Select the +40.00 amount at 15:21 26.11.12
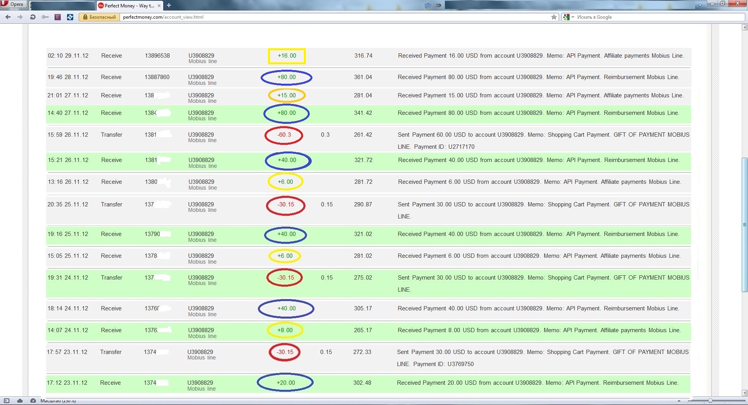Image resolution: width=748 pixels, height=405 pixels. coord(287,160)
